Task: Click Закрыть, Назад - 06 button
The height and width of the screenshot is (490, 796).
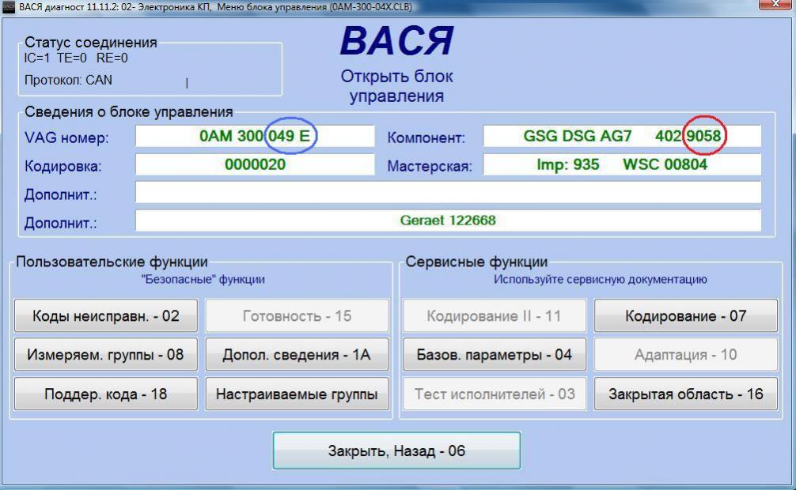Action: tap(396, 450)
